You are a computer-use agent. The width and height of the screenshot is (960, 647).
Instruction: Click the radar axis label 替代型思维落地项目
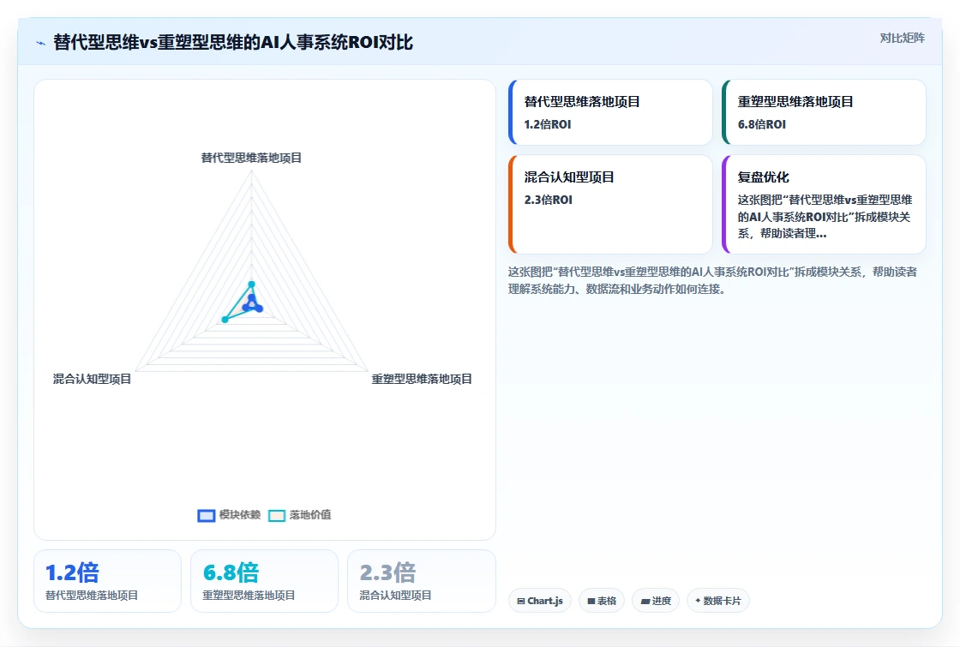point(251,158)
